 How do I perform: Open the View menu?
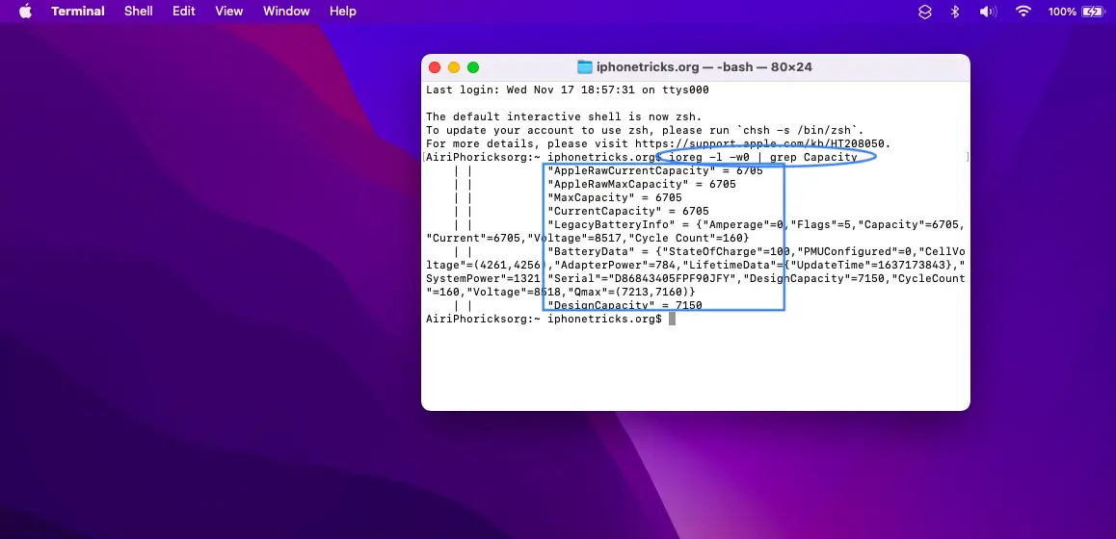[x=229, y=12]
